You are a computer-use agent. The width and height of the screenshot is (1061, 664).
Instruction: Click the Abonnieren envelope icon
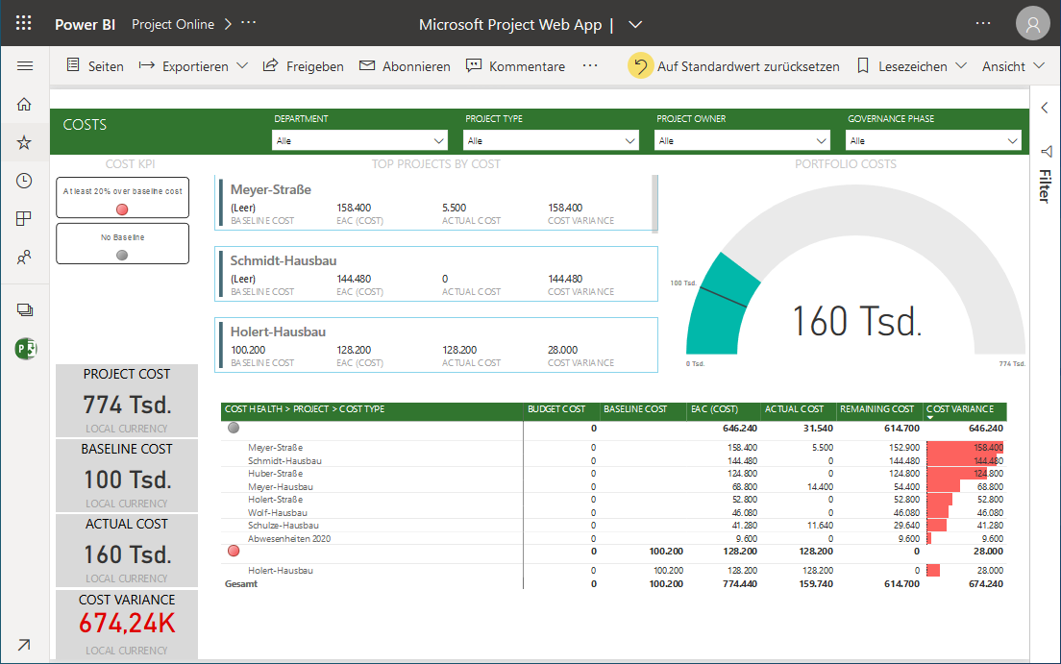click(x=367, y=65)
